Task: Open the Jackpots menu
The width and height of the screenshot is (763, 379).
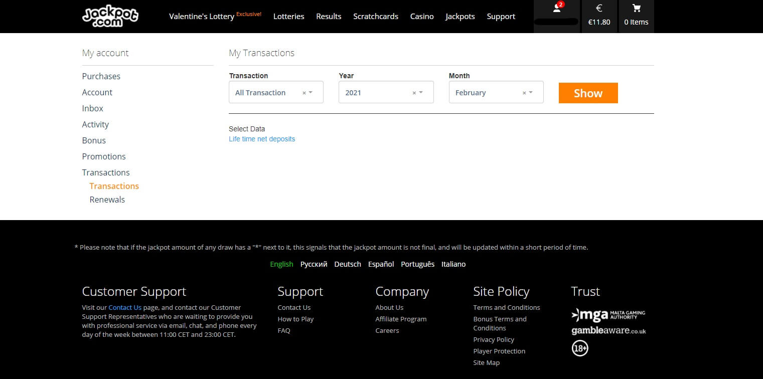Action: point(460,17)
